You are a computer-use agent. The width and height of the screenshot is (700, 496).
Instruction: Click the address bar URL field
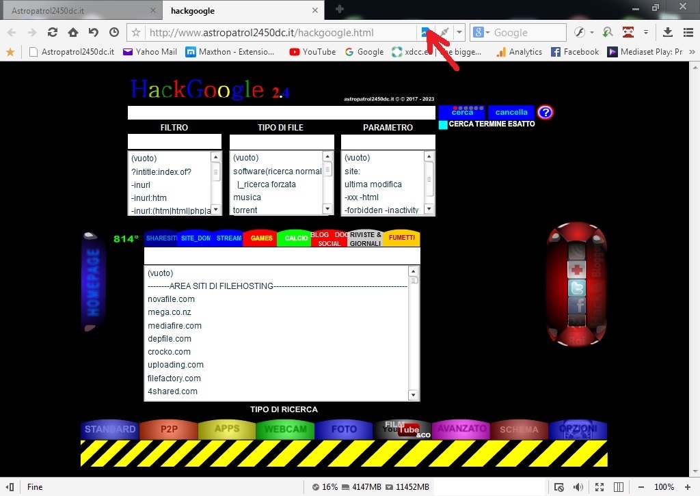tap(281, 33)
